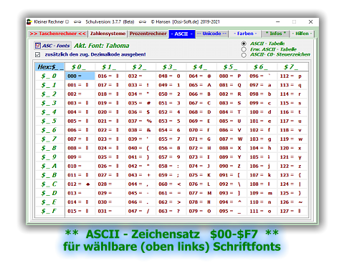Toggle the Dezimalkode ausgeben checkbox
Screen dimensions: 344x273
pos(37,54)
